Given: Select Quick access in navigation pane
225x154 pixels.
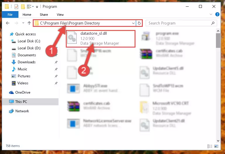Looking at the screenshot, I should [25, 34].
